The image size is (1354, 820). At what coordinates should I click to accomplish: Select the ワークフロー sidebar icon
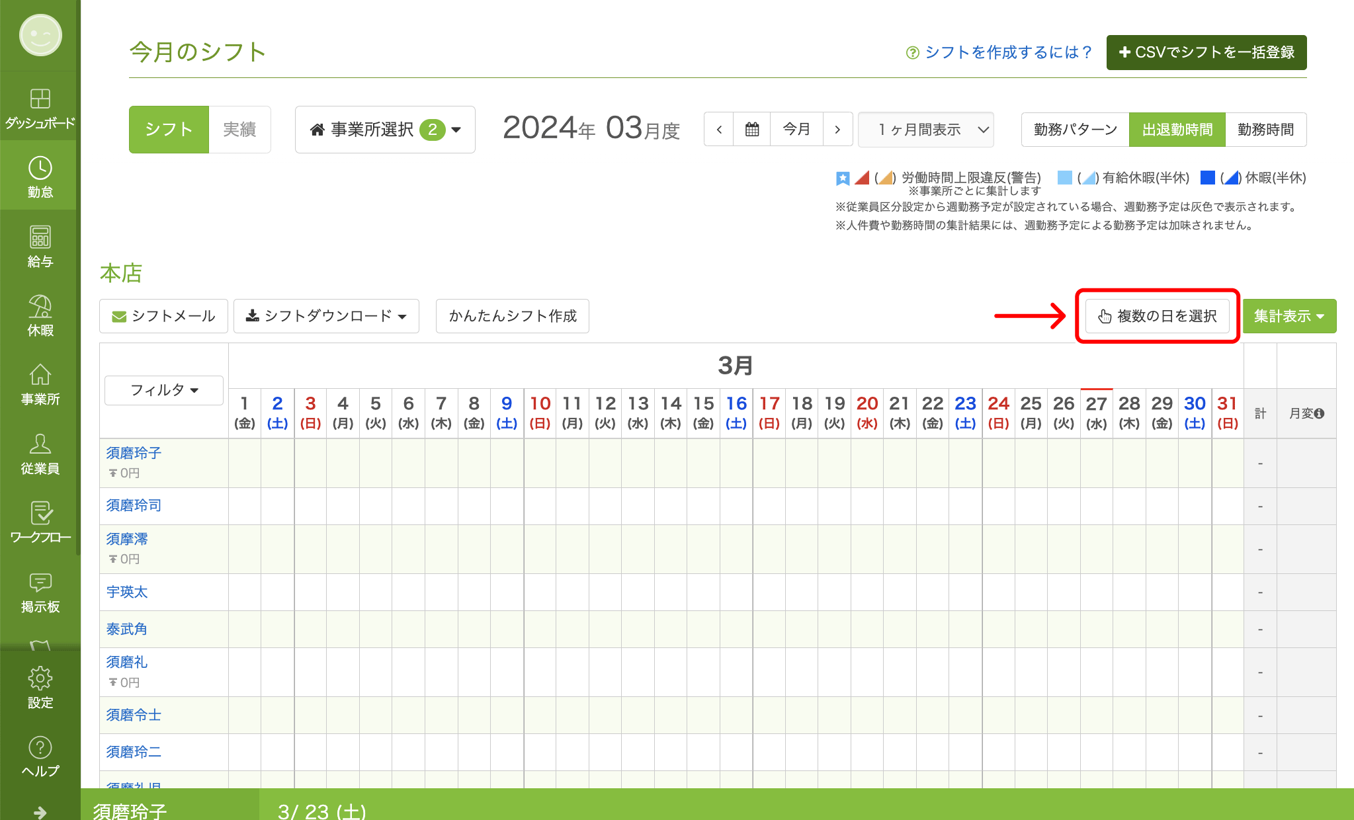[40, 522]
